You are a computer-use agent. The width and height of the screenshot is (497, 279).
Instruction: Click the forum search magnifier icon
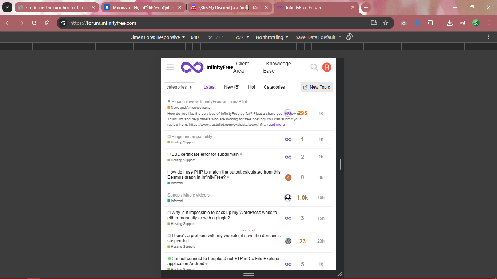(x=314, y=67)
